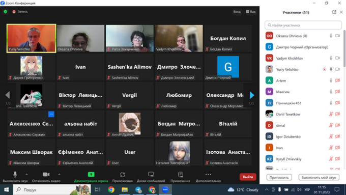Click the red Выйти (Leave) button
The width and height of the screenshot is (346, 195).
click(x=248, y=177)
